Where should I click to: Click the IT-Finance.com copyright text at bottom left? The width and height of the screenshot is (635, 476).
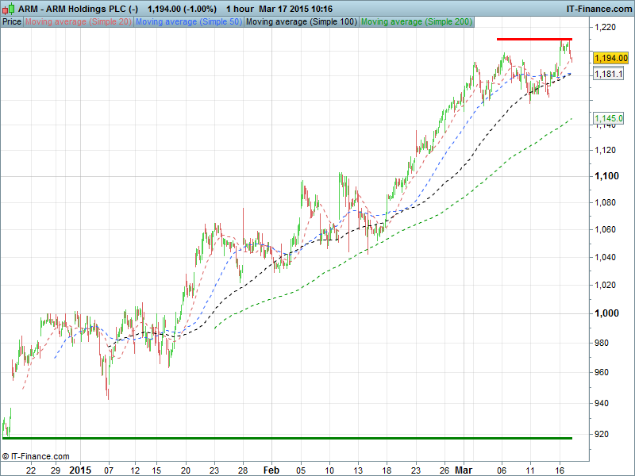tap(36, 456)
